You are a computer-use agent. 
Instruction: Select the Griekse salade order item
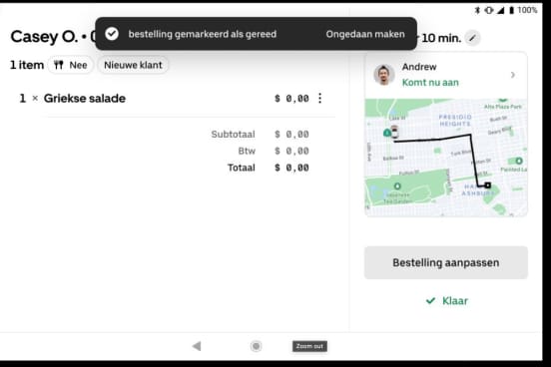coord(172,99)
